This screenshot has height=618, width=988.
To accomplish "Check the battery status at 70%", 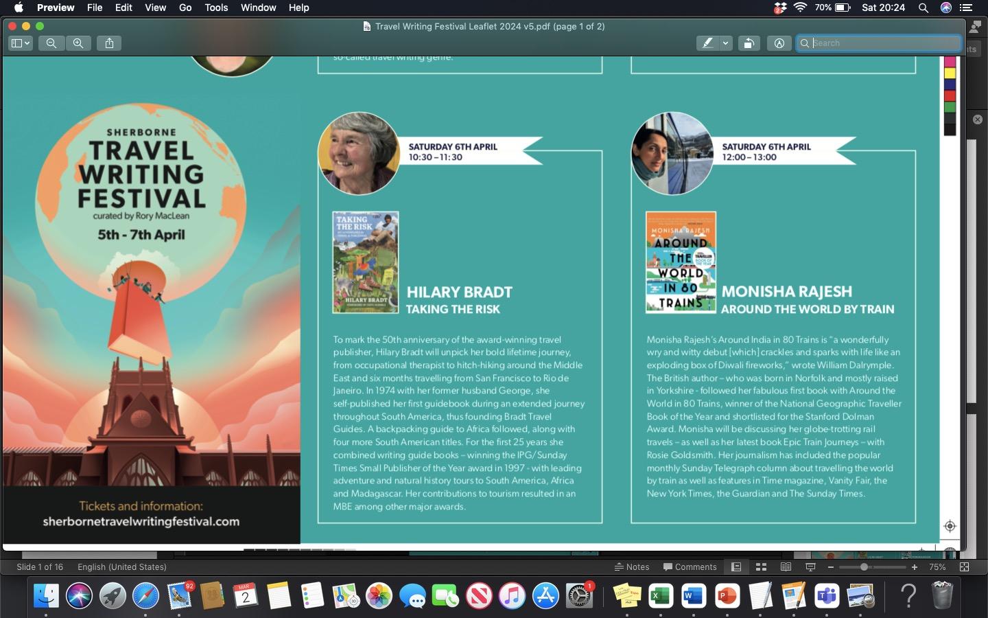I will (x=833, y=8).
